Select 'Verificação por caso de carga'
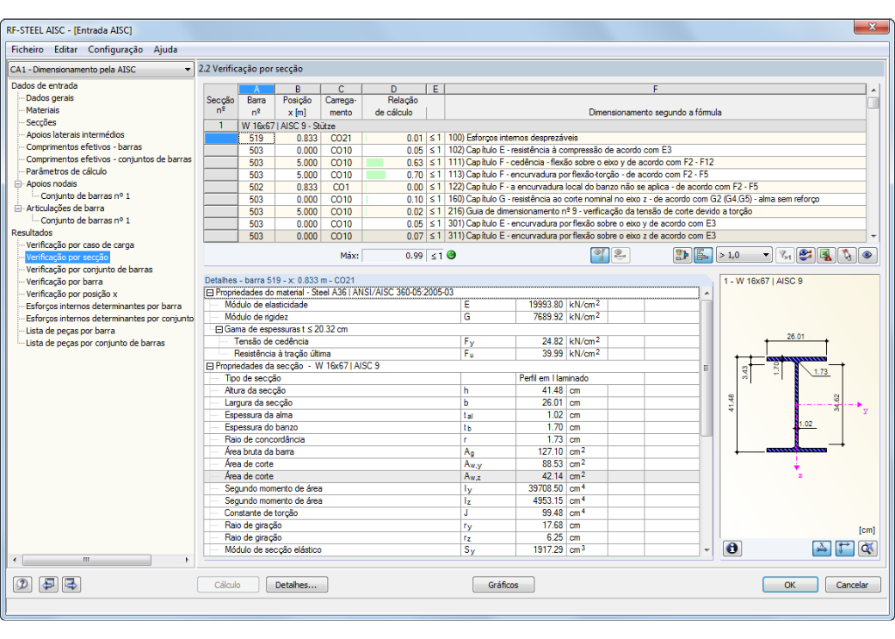Screen dimensions: 895x639 [80, 245]
